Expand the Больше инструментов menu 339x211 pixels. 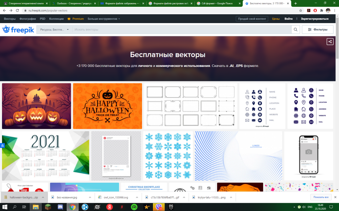103,19
